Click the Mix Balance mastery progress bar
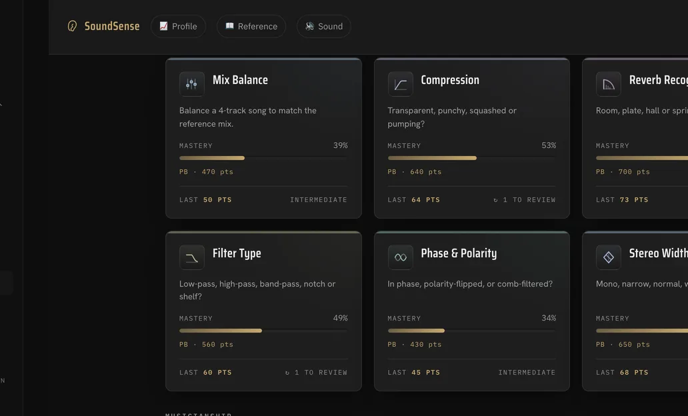The height and width of the screenshot is (416, 688). coord(263,158)
